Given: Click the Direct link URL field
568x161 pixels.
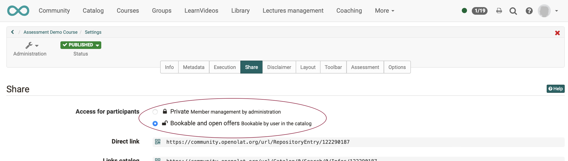Looking at the screenshot, I should click(x=358, y=142).
